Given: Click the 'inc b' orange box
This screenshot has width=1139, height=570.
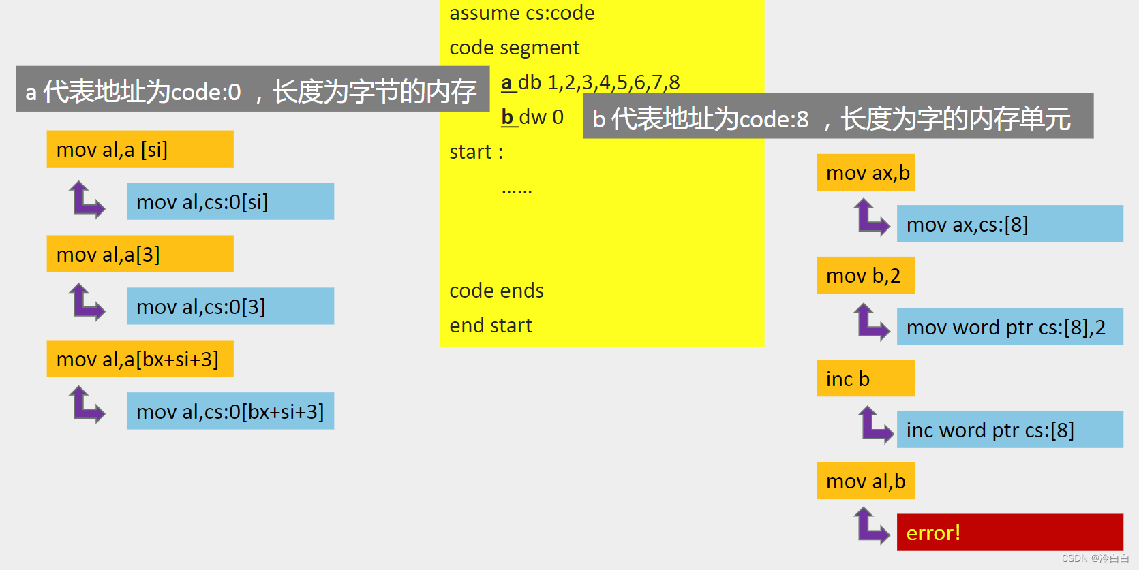Looking at the screenshot, I should click(866, 378).
